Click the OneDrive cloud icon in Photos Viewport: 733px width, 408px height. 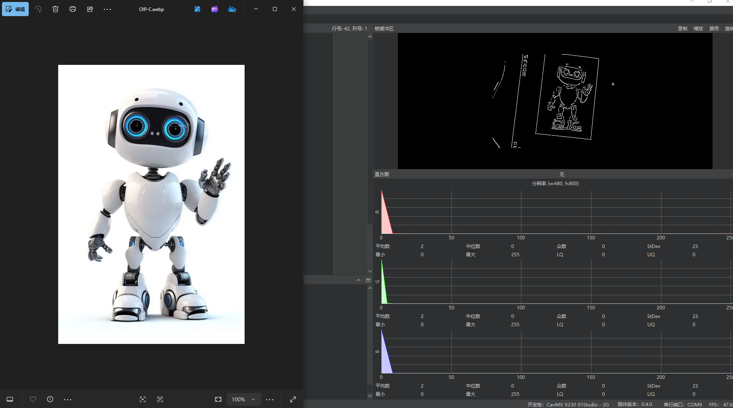(232, 9)
